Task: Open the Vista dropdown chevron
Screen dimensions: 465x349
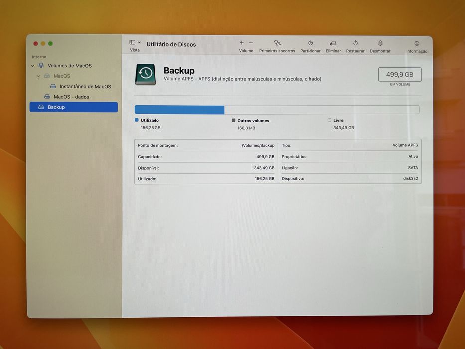Action: coord(139,42)
